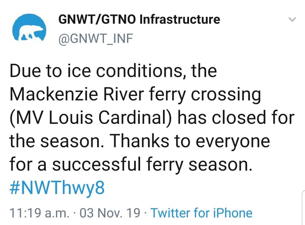The width and height of the screenshot is (305, 225).
Task: Click the tweet body text
Action: point(140,118)
